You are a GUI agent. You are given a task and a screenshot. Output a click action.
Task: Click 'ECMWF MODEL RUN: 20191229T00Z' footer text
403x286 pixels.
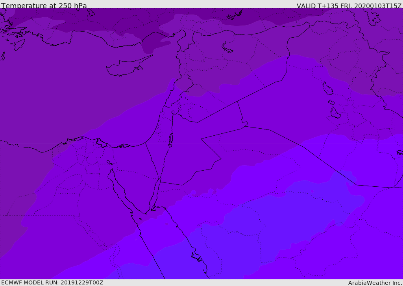(52, 283)
